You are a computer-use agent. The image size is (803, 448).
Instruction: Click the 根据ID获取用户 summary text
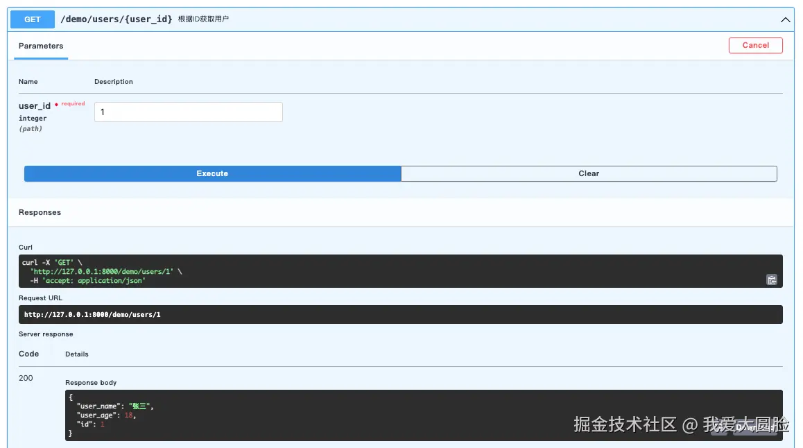point(203,19)
